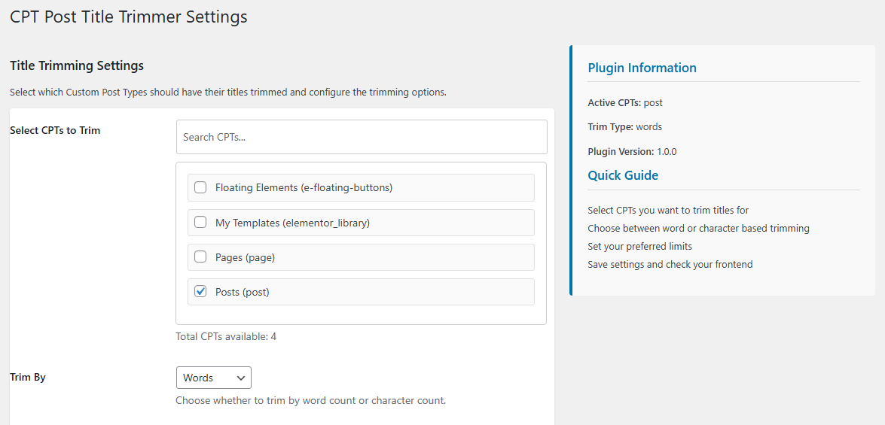The width and height of the screenshot is (885, 425).
Task: Click the CPT Post Title Trimmer Settings title
Action: click(x=129, y=17)
